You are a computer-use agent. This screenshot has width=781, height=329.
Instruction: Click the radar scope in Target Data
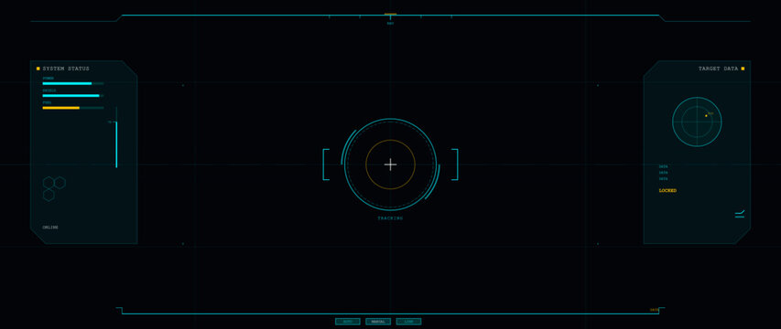point(697,122)
